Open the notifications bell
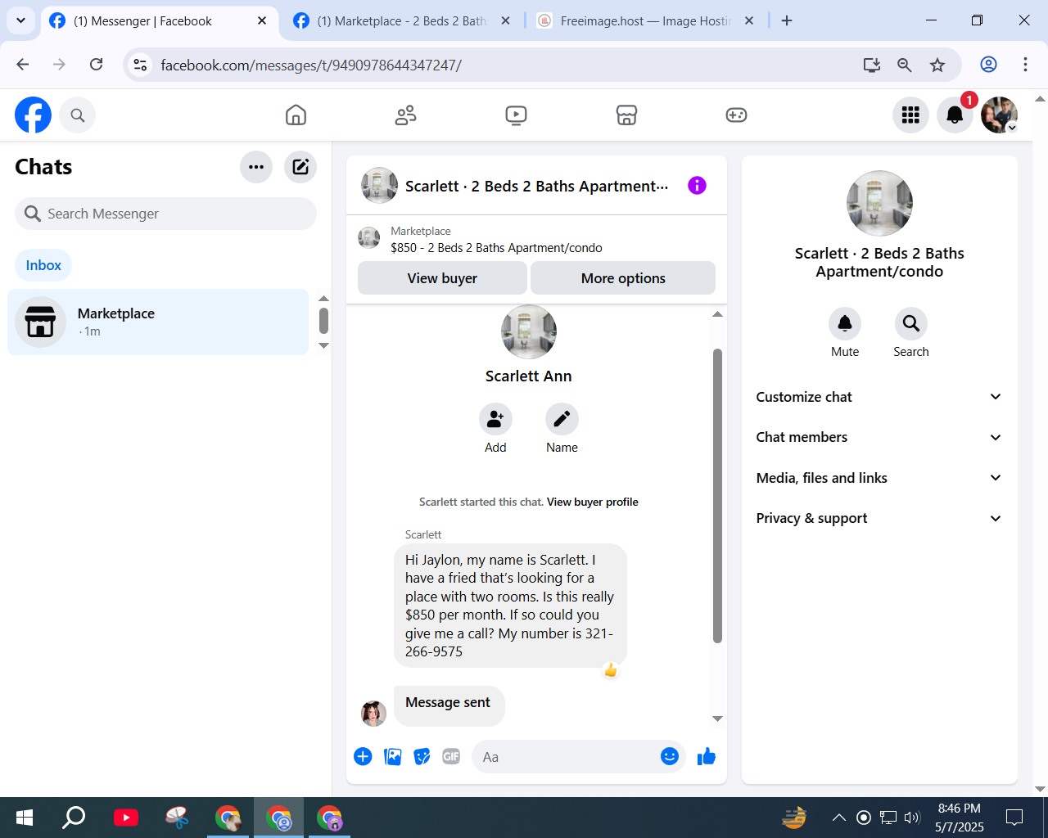This screenshot has height=838, width=1048. tap(955, 115)
